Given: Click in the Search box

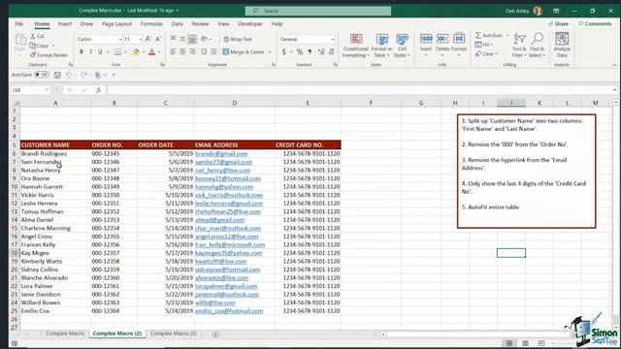Looking at the screenshot, I should coord(318,11).
